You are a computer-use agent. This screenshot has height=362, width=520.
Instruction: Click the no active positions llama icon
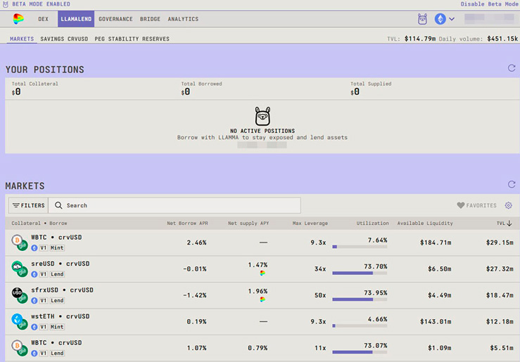(x=262, y=116)
